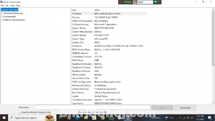The image size is (215, 121).
Task: Show hidden system tray icons
Action: point(180,118)
